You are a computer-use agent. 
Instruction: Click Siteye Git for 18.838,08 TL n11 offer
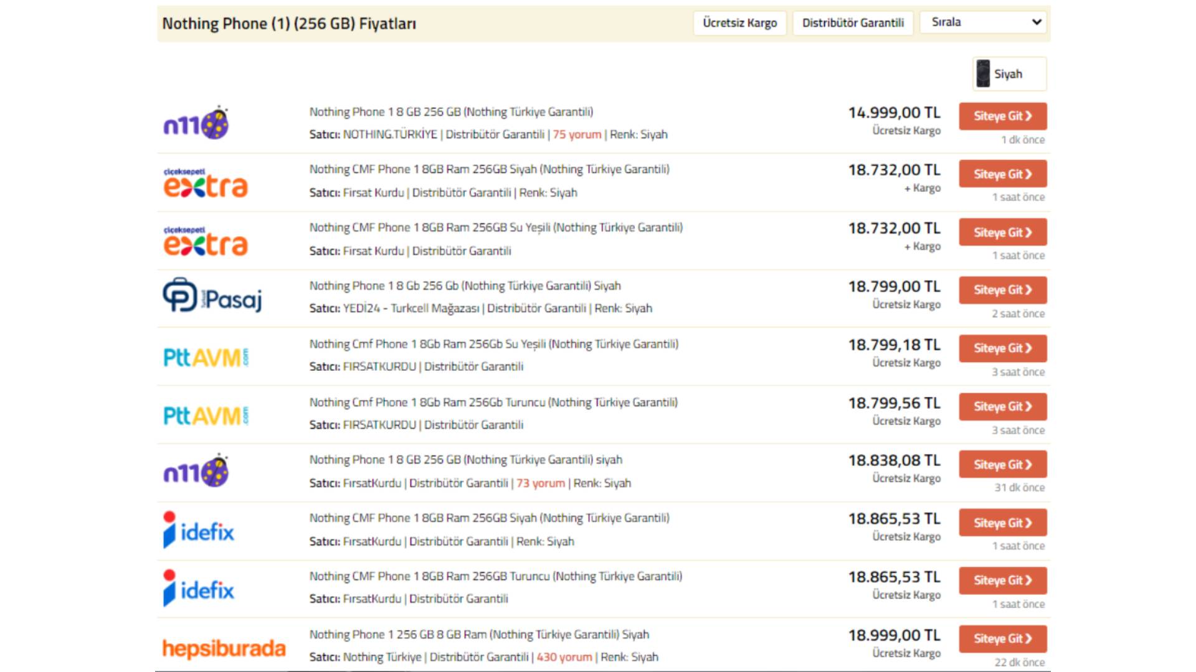tap(1003, 464)
